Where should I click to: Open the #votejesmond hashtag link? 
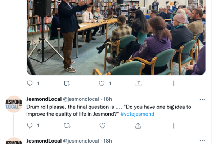(x=138, y=114)
